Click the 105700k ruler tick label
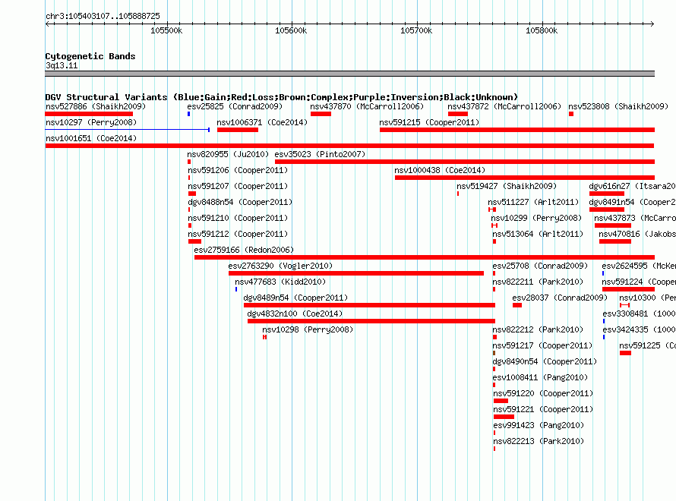The image size is (676, 501). 416,30
